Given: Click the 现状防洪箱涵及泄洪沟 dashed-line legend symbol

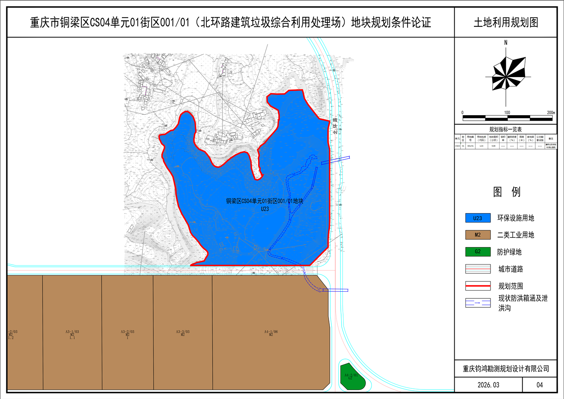Looking at the screenshot, I should tap(478, 303).
